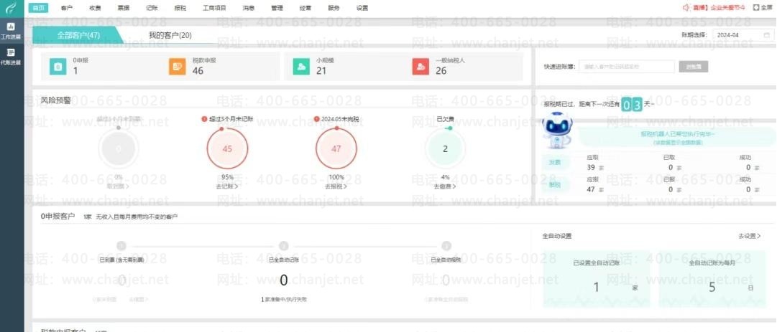
Task: Click warning icon beside 超过3个月未记账
Action: (204, 119)
